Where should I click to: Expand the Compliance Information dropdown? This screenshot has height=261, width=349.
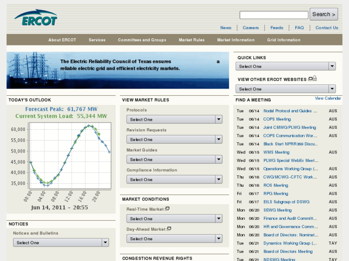(x=175, y=179)
